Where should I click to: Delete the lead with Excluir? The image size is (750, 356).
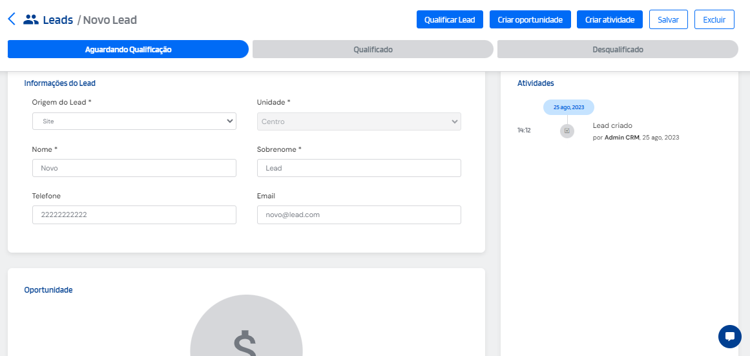click(x=714, y=19)
